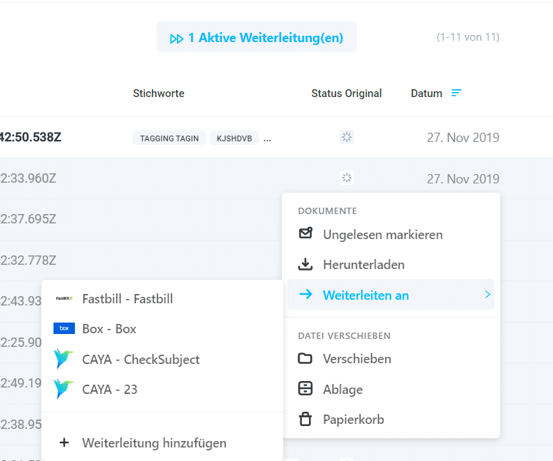Image resolution: width=553 pixels, height=461 pixels.
Task: Choose Ablage from the context menu
Action: tap(391, 390)
